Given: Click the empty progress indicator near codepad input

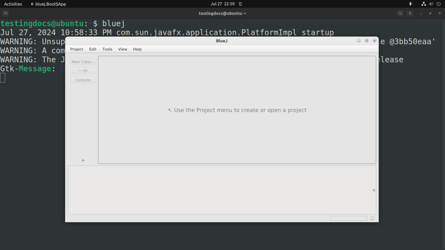Looking at the screenshot, I should (348, 218).
